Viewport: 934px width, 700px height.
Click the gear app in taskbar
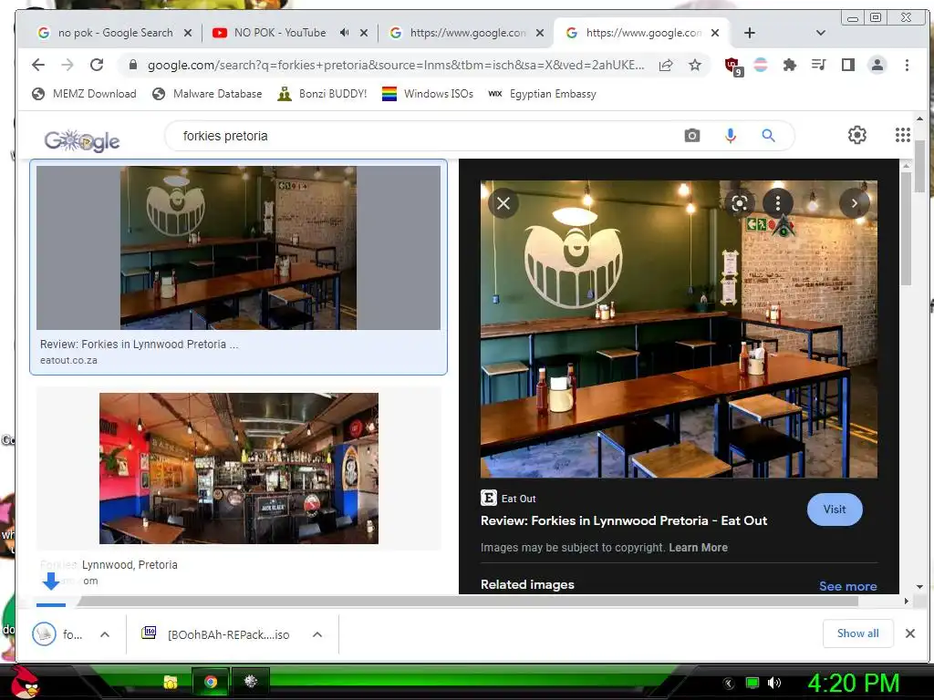coord(250,682)
